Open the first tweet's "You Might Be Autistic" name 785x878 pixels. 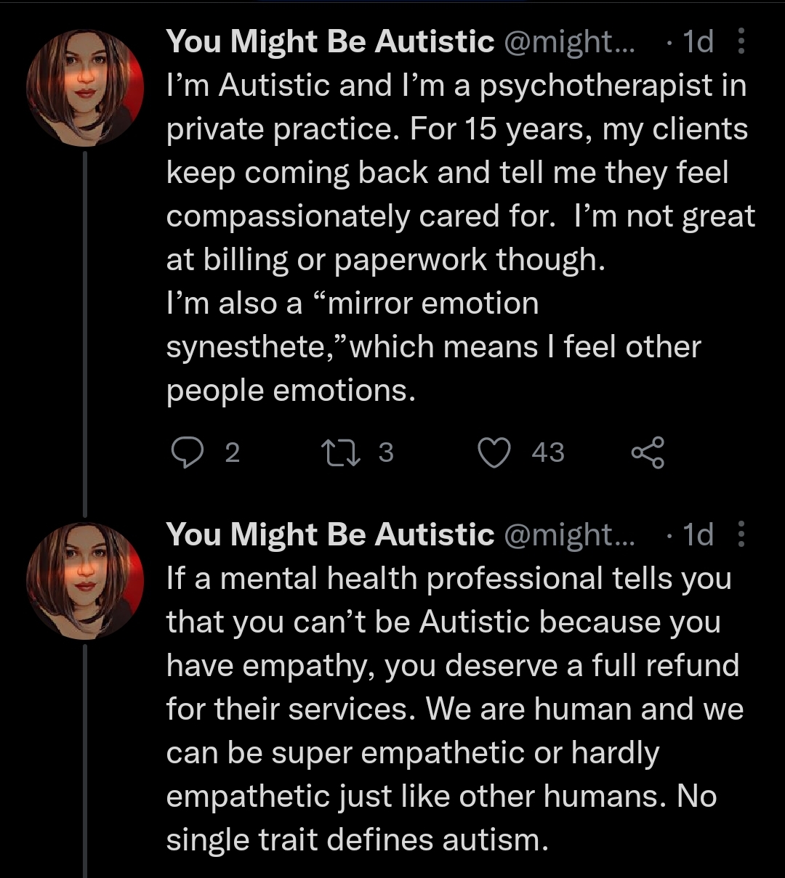tap(330, 42)
